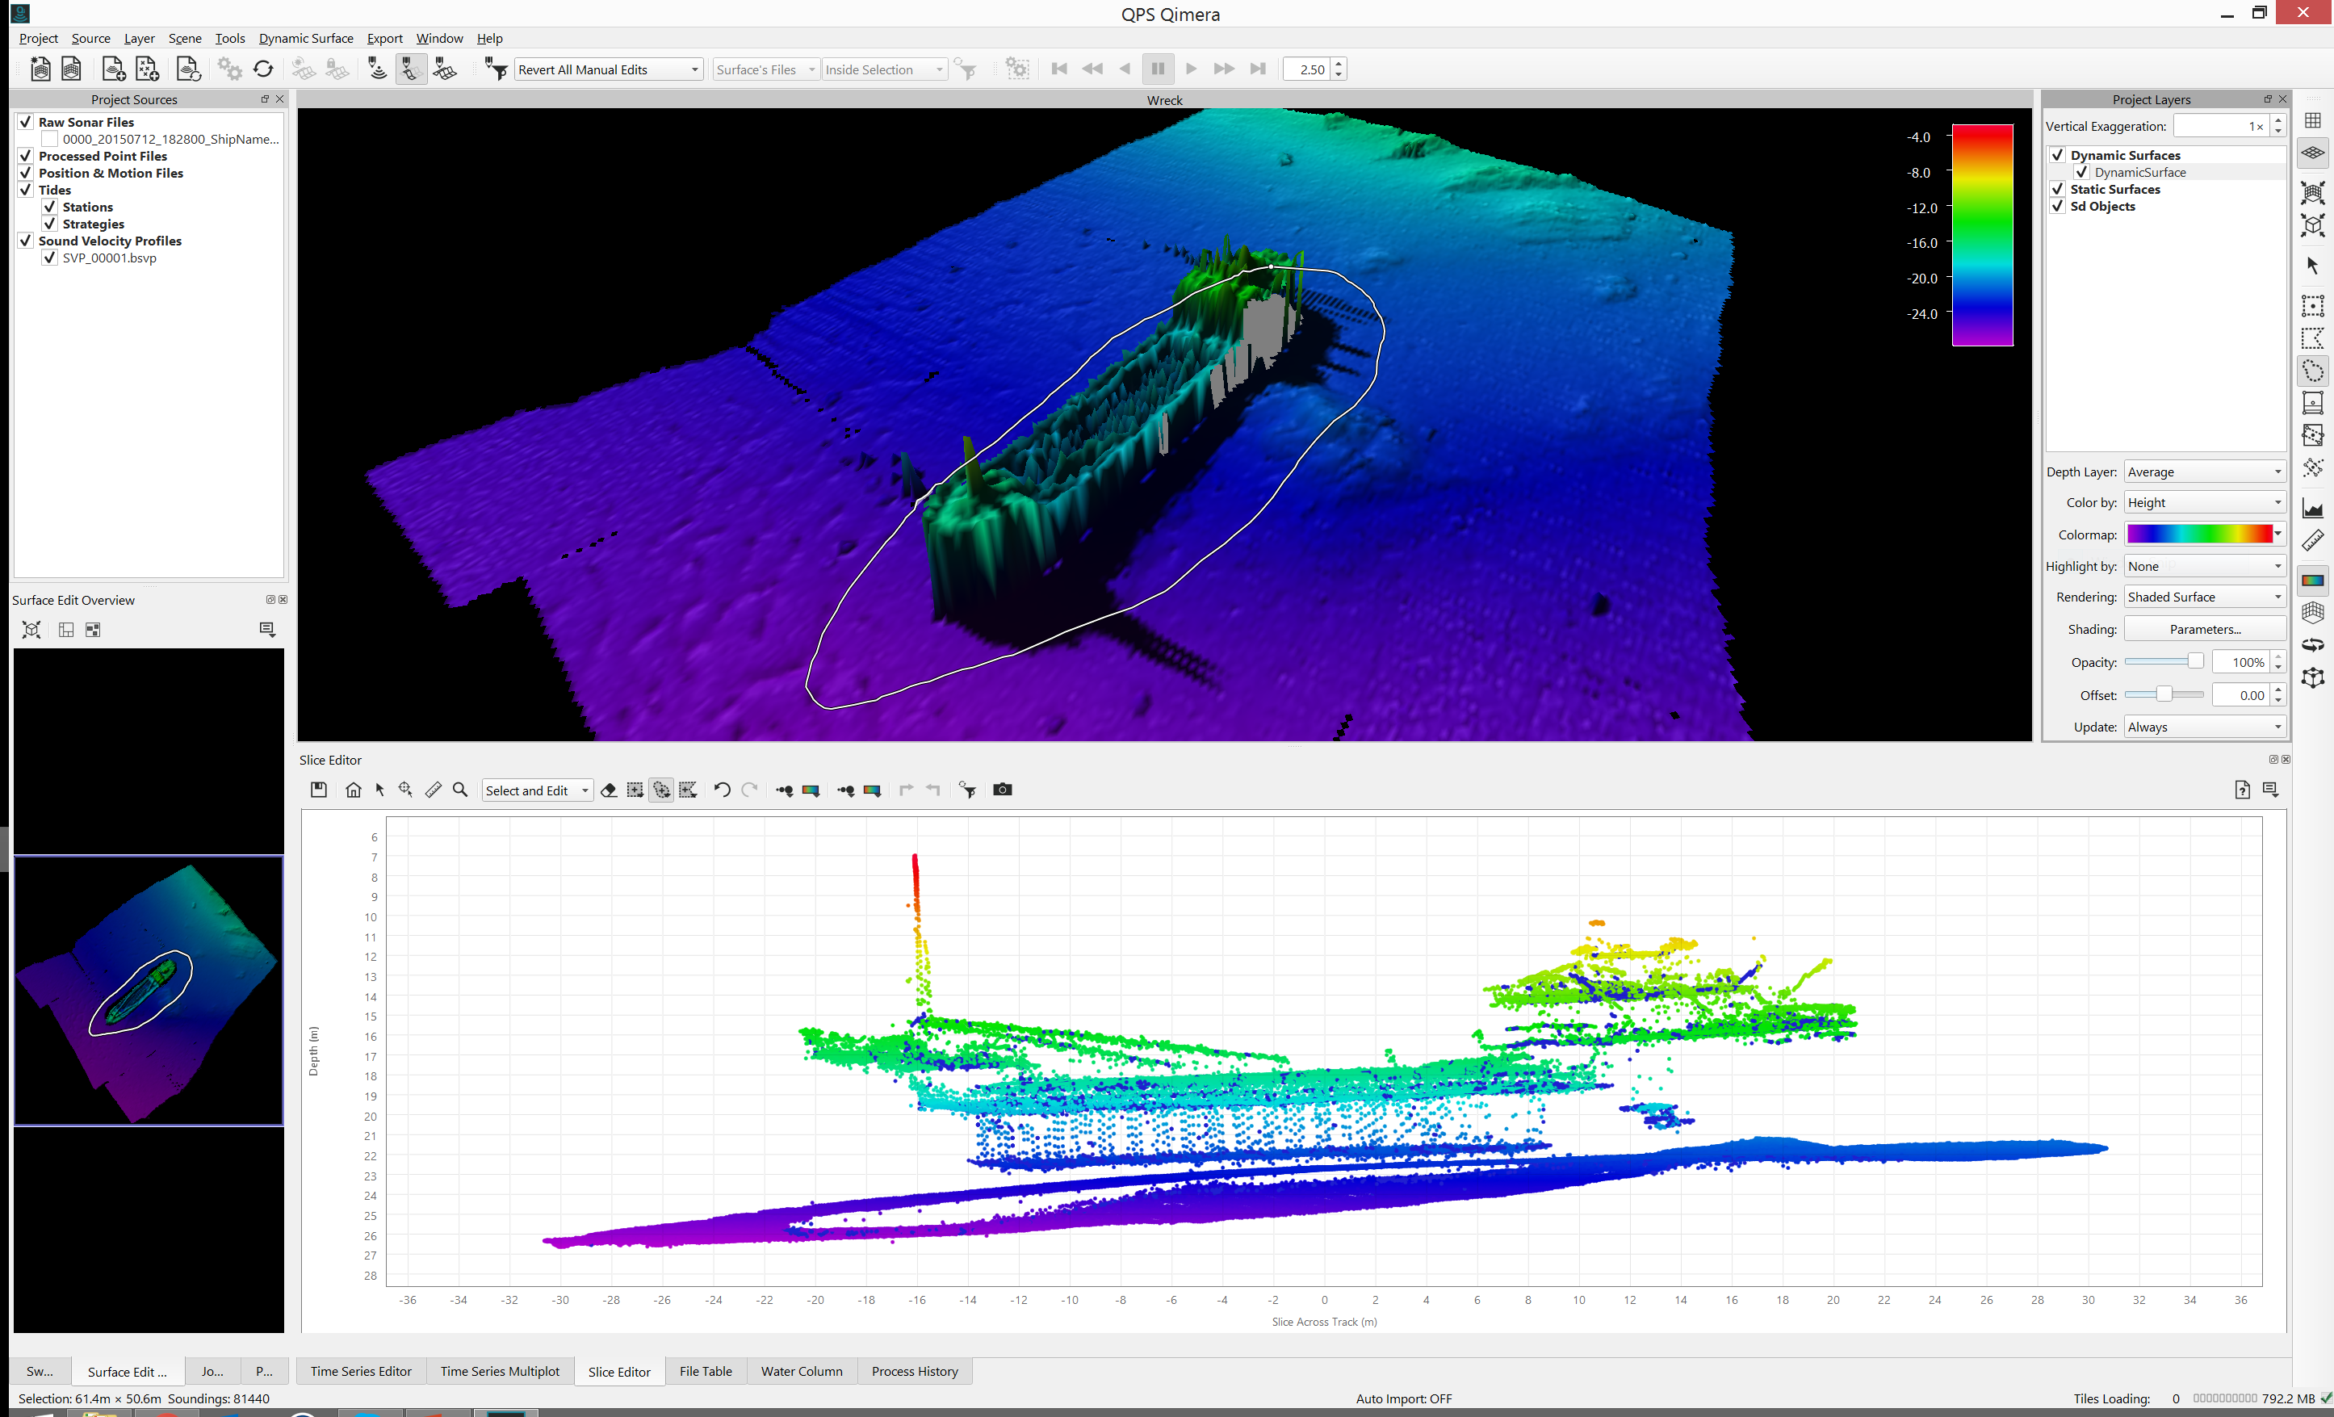This screenshot has height=1417, width=2334.
Task: Select the ruler measure tool in Slice Editor
Action: [433, 790]
